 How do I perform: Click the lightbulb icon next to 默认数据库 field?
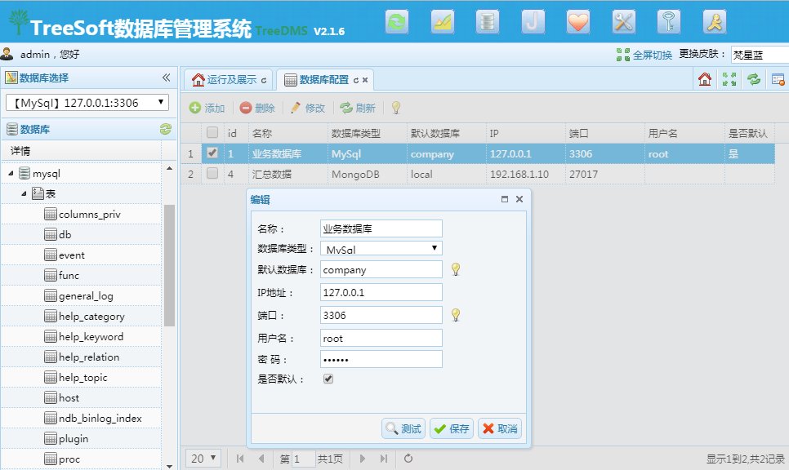click(x=455, y=269)
